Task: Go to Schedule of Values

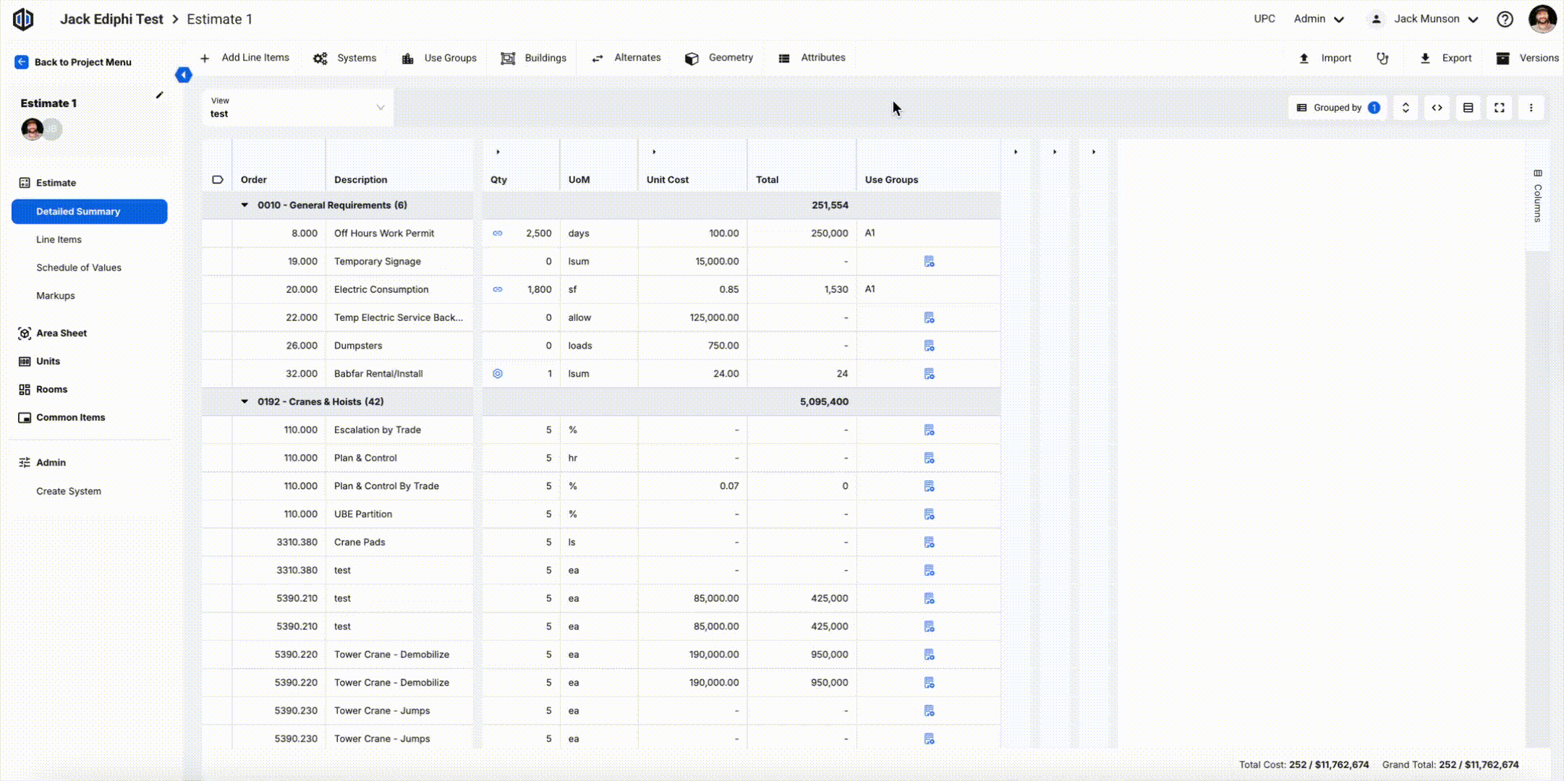Action: [x=79, y=268]
